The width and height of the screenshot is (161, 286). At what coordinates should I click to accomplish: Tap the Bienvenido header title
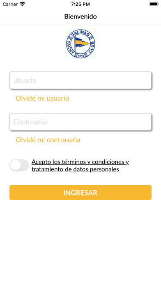(80, 16)
